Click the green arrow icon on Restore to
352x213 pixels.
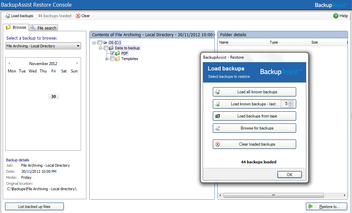[311, 207]
